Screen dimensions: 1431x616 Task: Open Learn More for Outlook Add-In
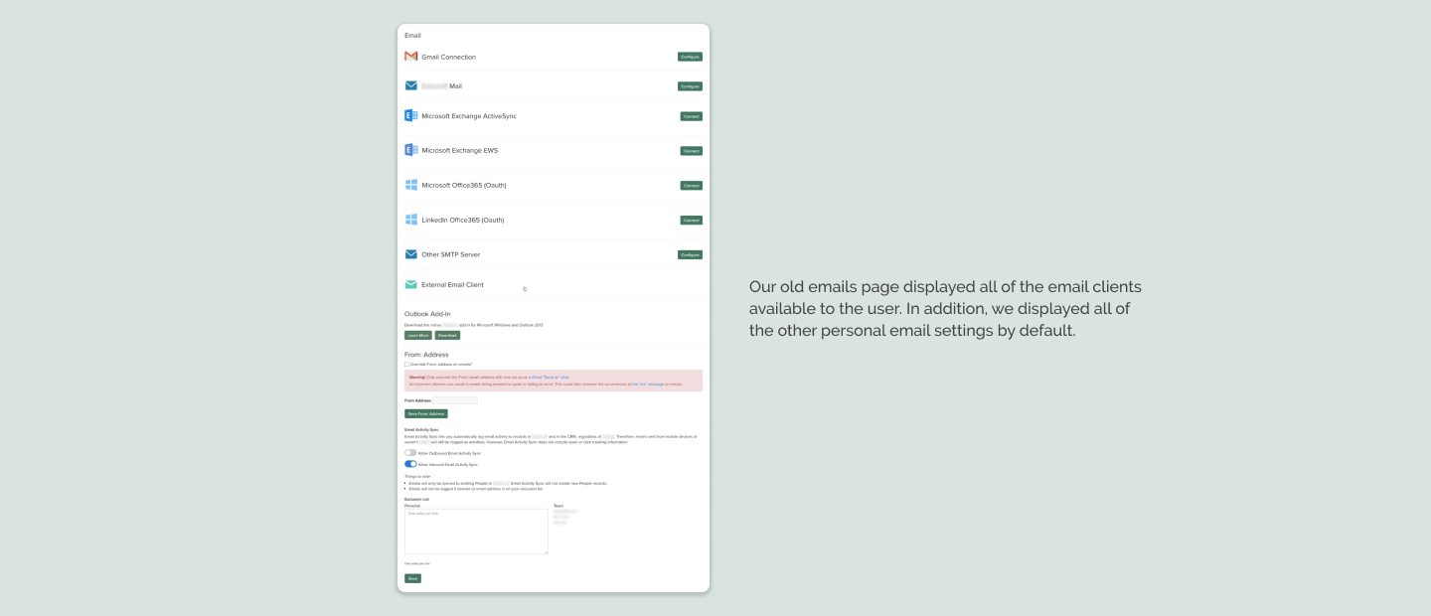pyautogui.click(x=416, y=336)
